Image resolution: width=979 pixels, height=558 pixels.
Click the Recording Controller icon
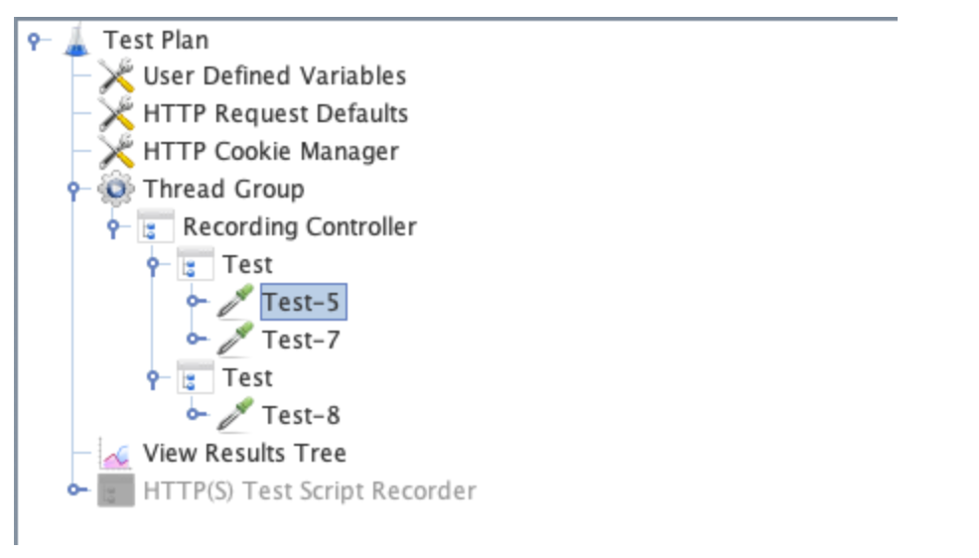(155, 227)
